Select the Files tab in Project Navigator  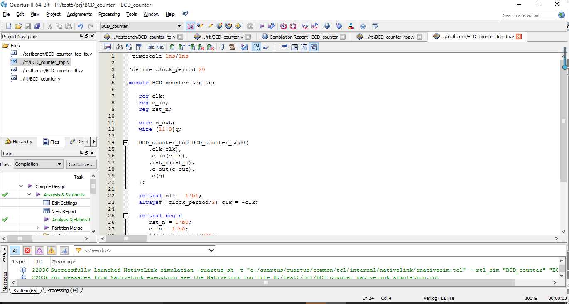coord(51,142)
